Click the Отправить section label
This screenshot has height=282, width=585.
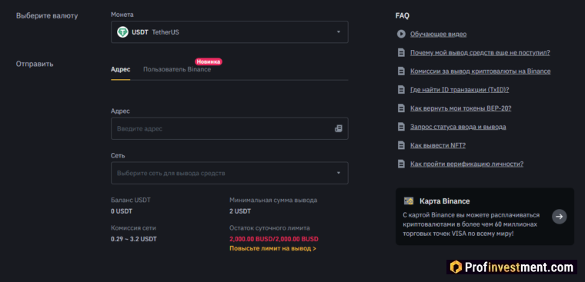coord(35,64)
